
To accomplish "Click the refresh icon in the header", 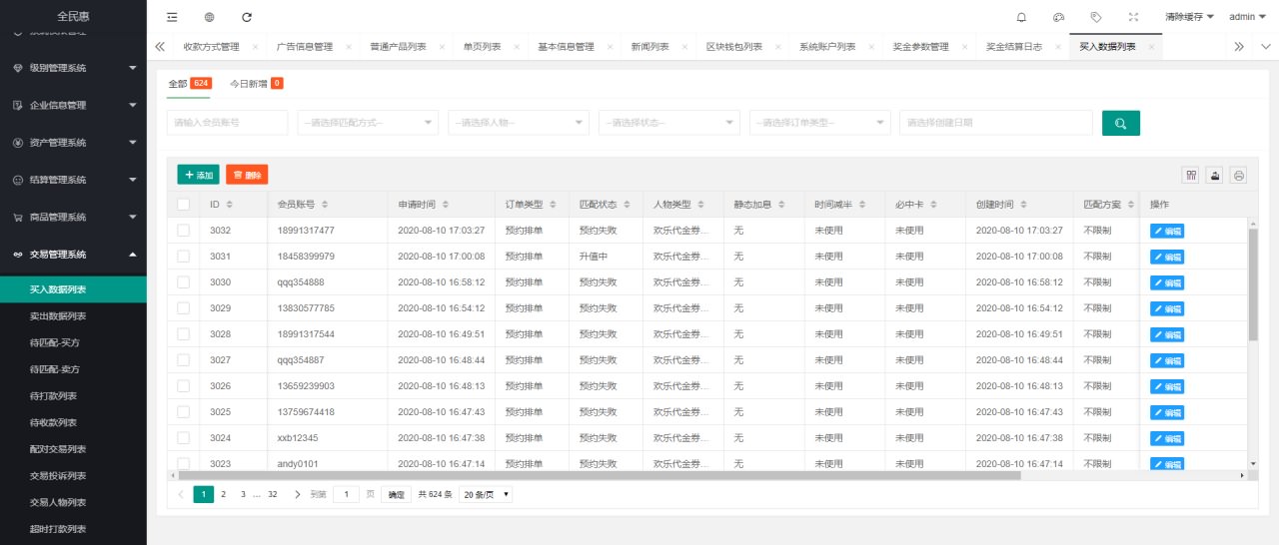I will click(x=247, y=17).
